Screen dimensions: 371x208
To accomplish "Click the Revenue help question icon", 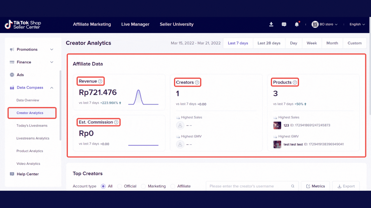I will pyautogui.click(x=100, y=81).
